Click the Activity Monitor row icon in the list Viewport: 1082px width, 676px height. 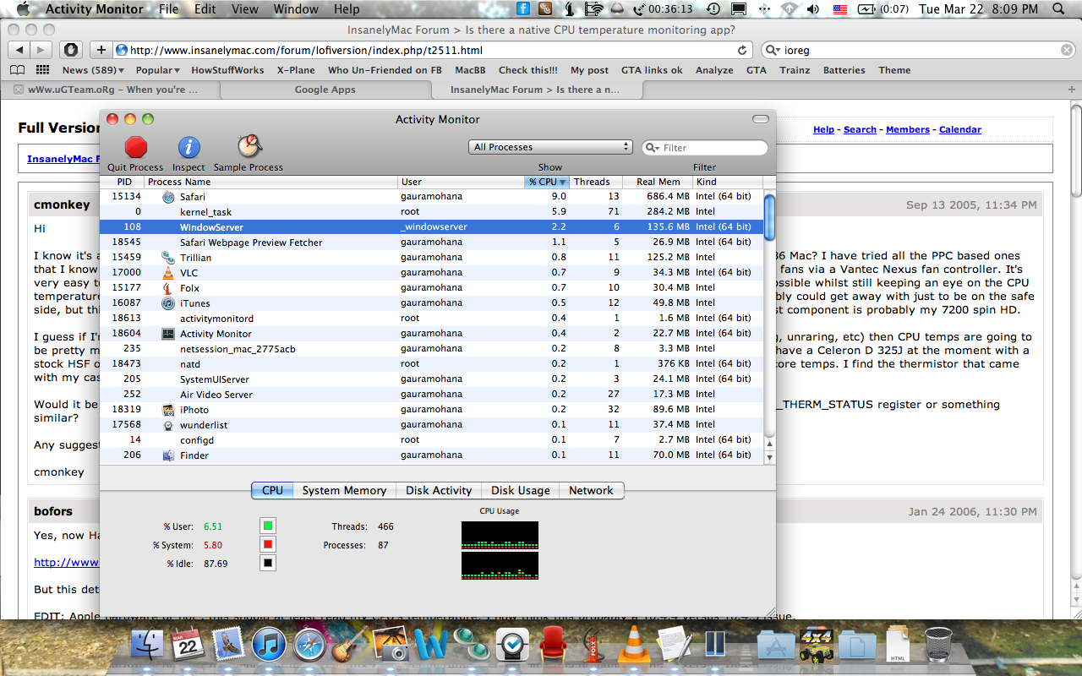pos(168,334)
